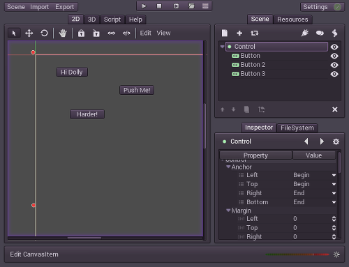Click the Harder! button in canvas

tap(87, 114)
